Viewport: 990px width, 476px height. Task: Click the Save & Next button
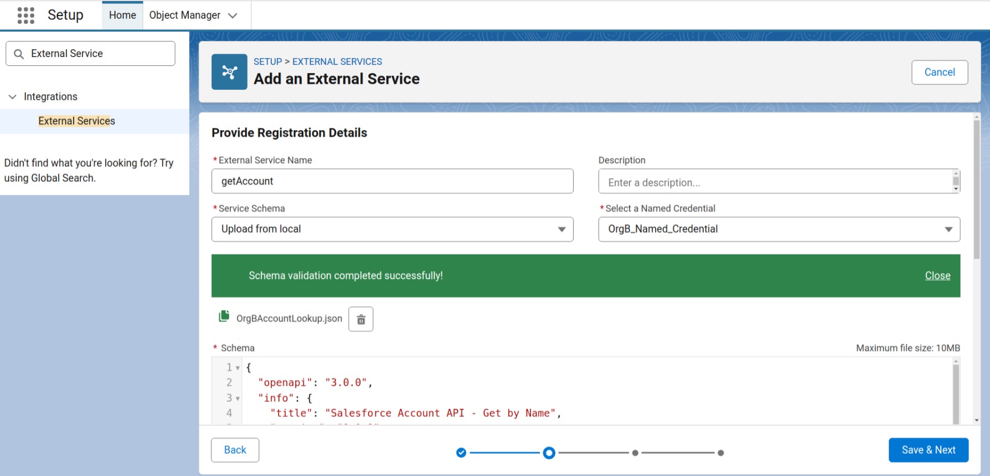pyautogui.click(x=928, y=450)
